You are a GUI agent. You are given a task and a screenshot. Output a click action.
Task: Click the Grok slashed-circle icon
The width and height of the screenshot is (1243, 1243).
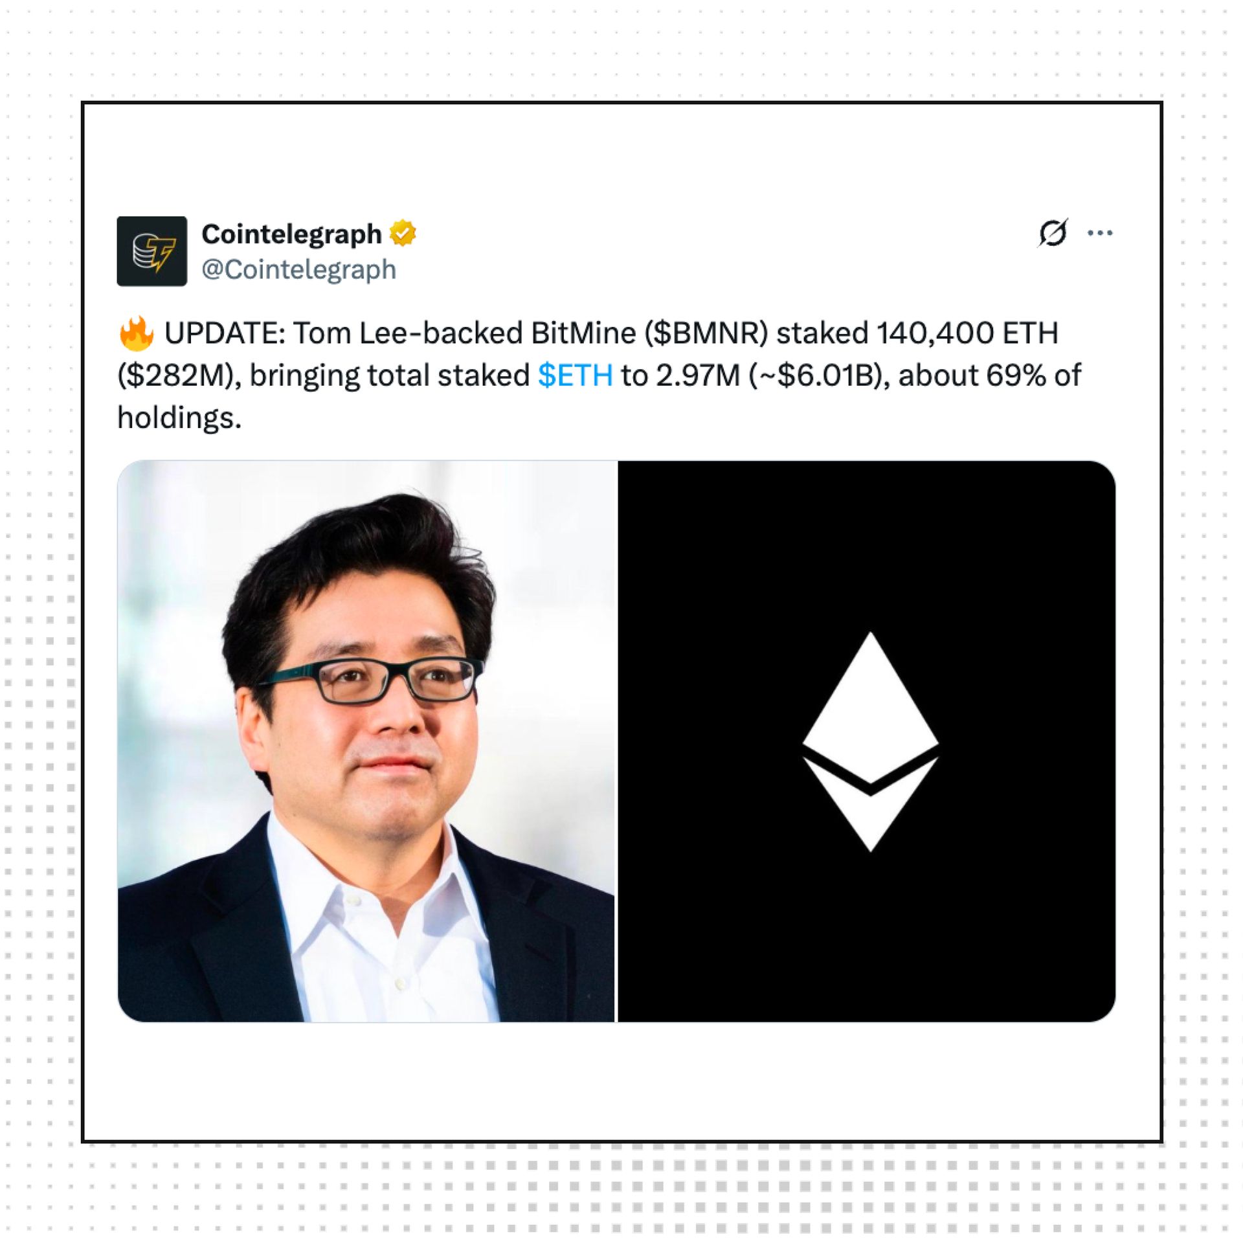coord(1053,233)
